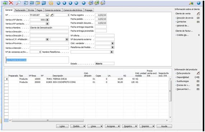Screen dimensions: 205x132
Task: Open the Historial de... link
Action: 183,26
